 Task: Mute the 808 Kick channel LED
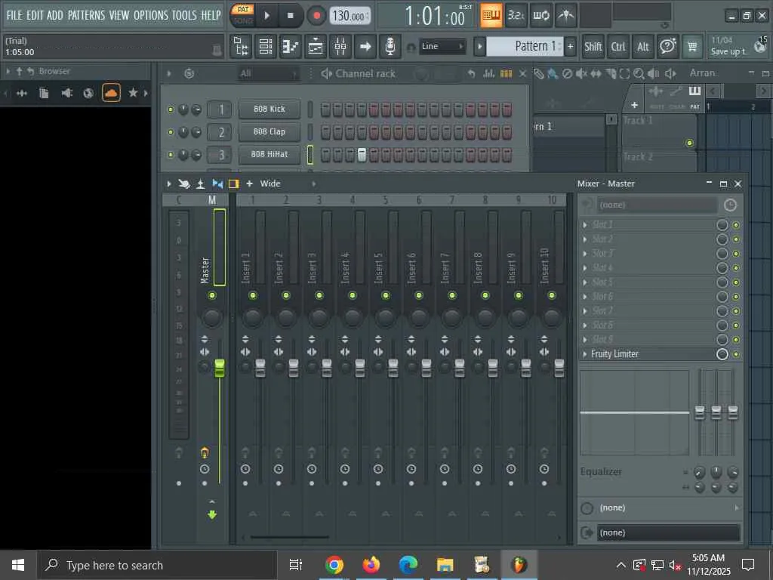click(171, 110)
